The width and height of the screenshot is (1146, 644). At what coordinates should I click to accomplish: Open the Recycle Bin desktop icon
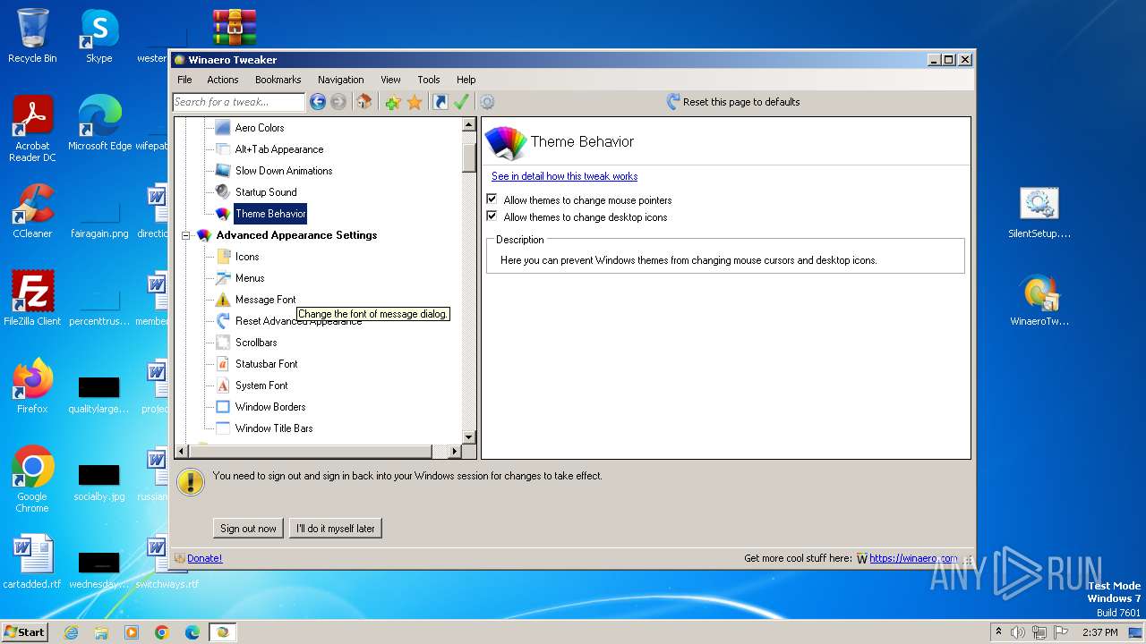(32, 36)
